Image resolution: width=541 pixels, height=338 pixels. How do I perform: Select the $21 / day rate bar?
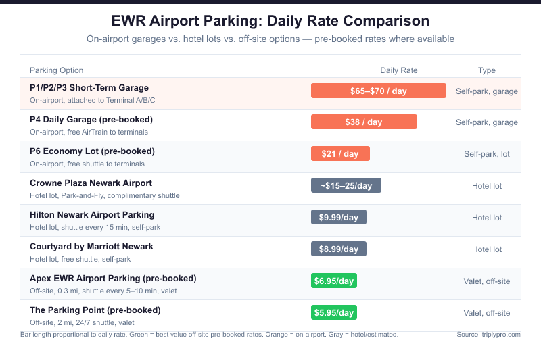tap(340, 154)
